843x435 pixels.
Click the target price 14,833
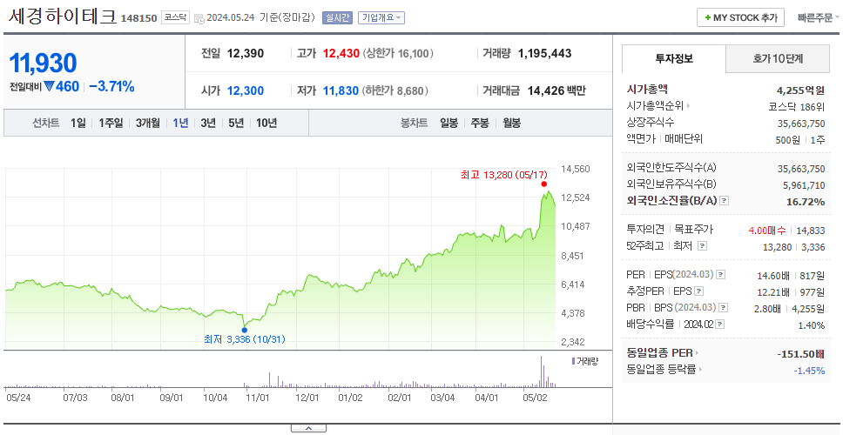(811, 230)
